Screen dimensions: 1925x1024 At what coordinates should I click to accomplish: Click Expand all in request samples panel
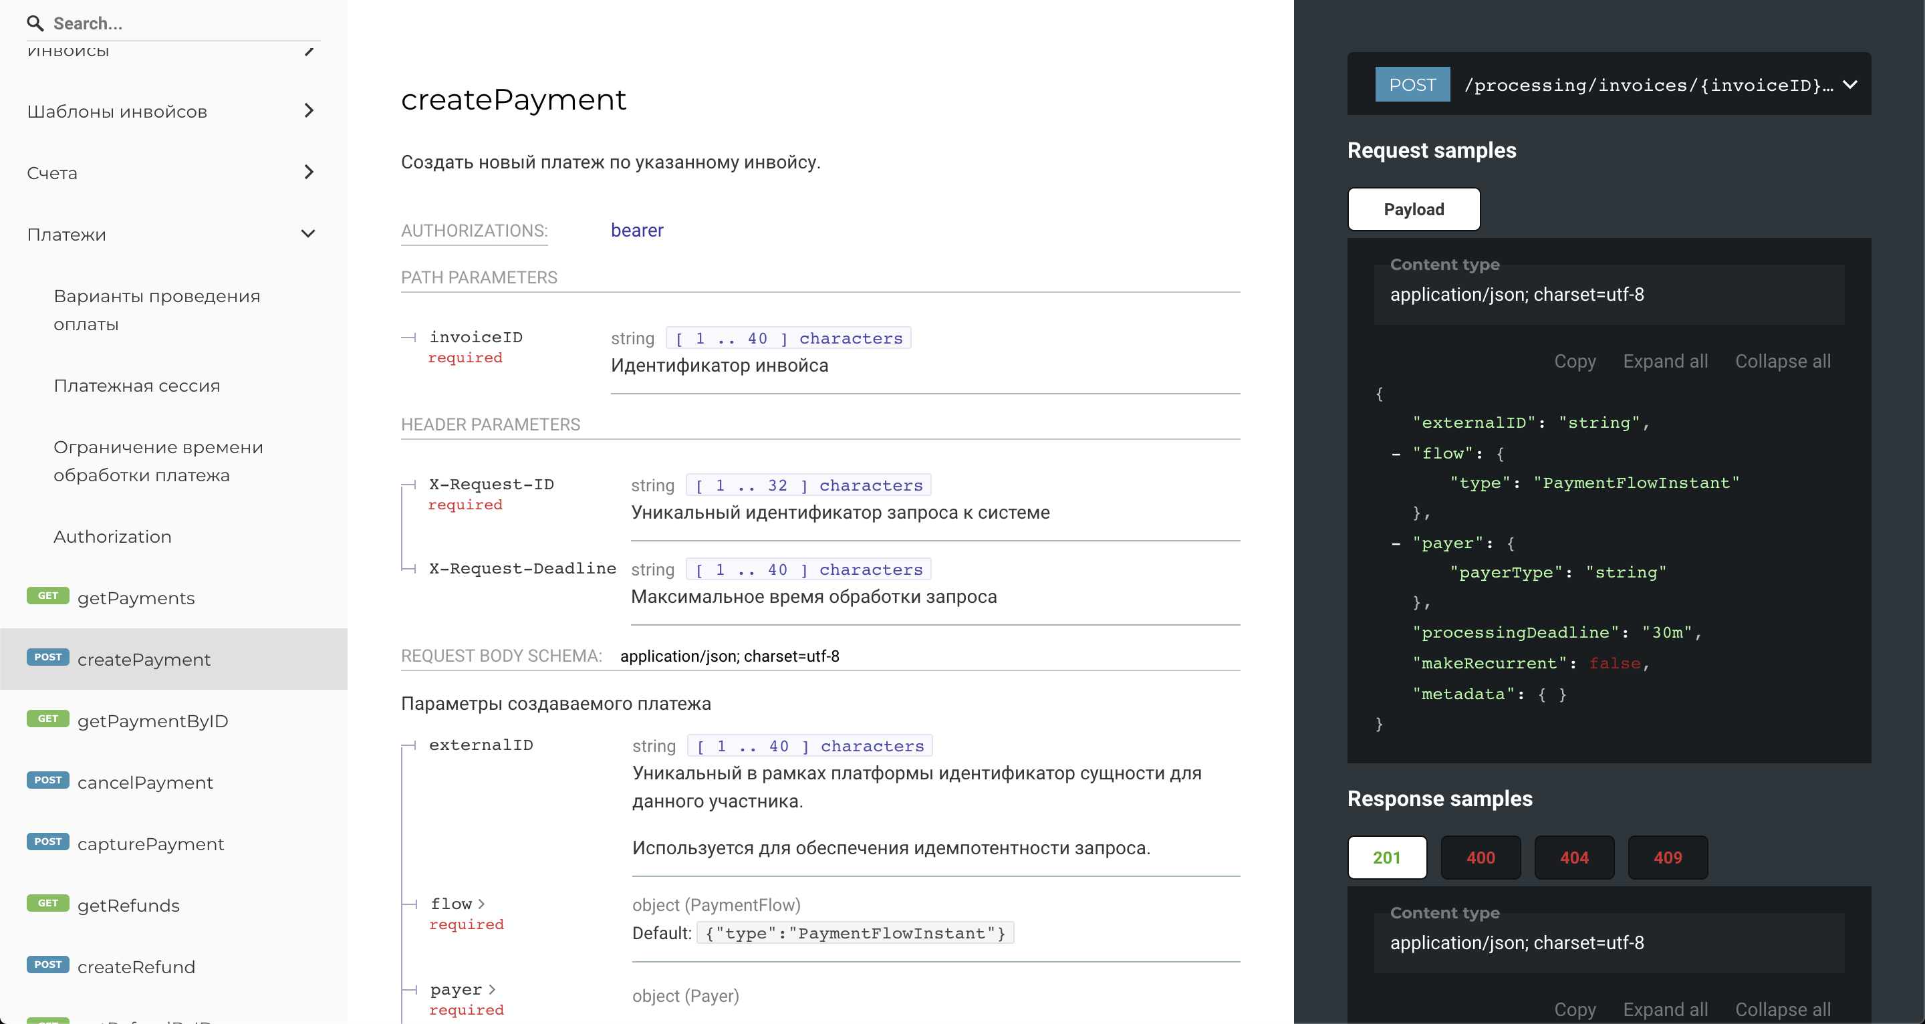click(1665, 362)
